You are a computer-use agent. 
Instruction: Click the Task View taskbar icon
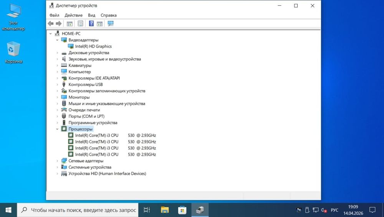(147, 210)
